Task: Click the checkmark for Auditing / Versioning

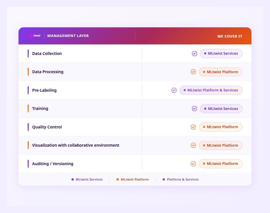Action: pos(193,164)
